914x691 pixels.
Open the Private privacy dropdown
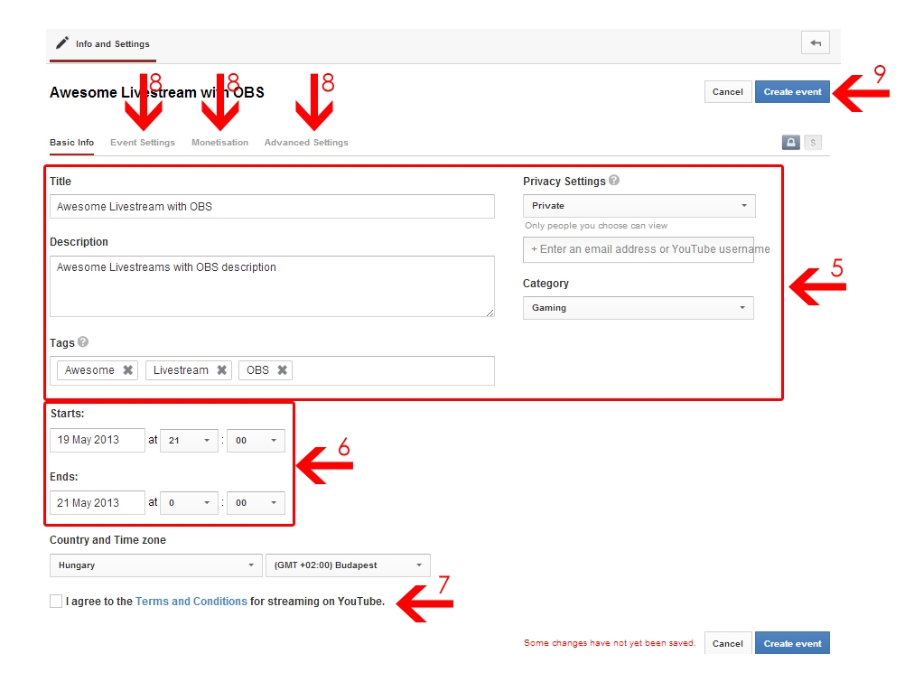[x=639, y=206]
